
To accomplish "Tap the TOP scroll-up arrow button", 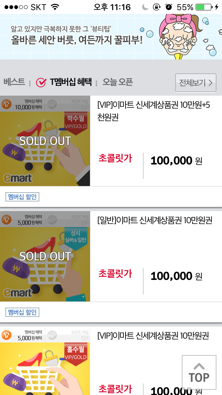I will (x=199, y=373).
